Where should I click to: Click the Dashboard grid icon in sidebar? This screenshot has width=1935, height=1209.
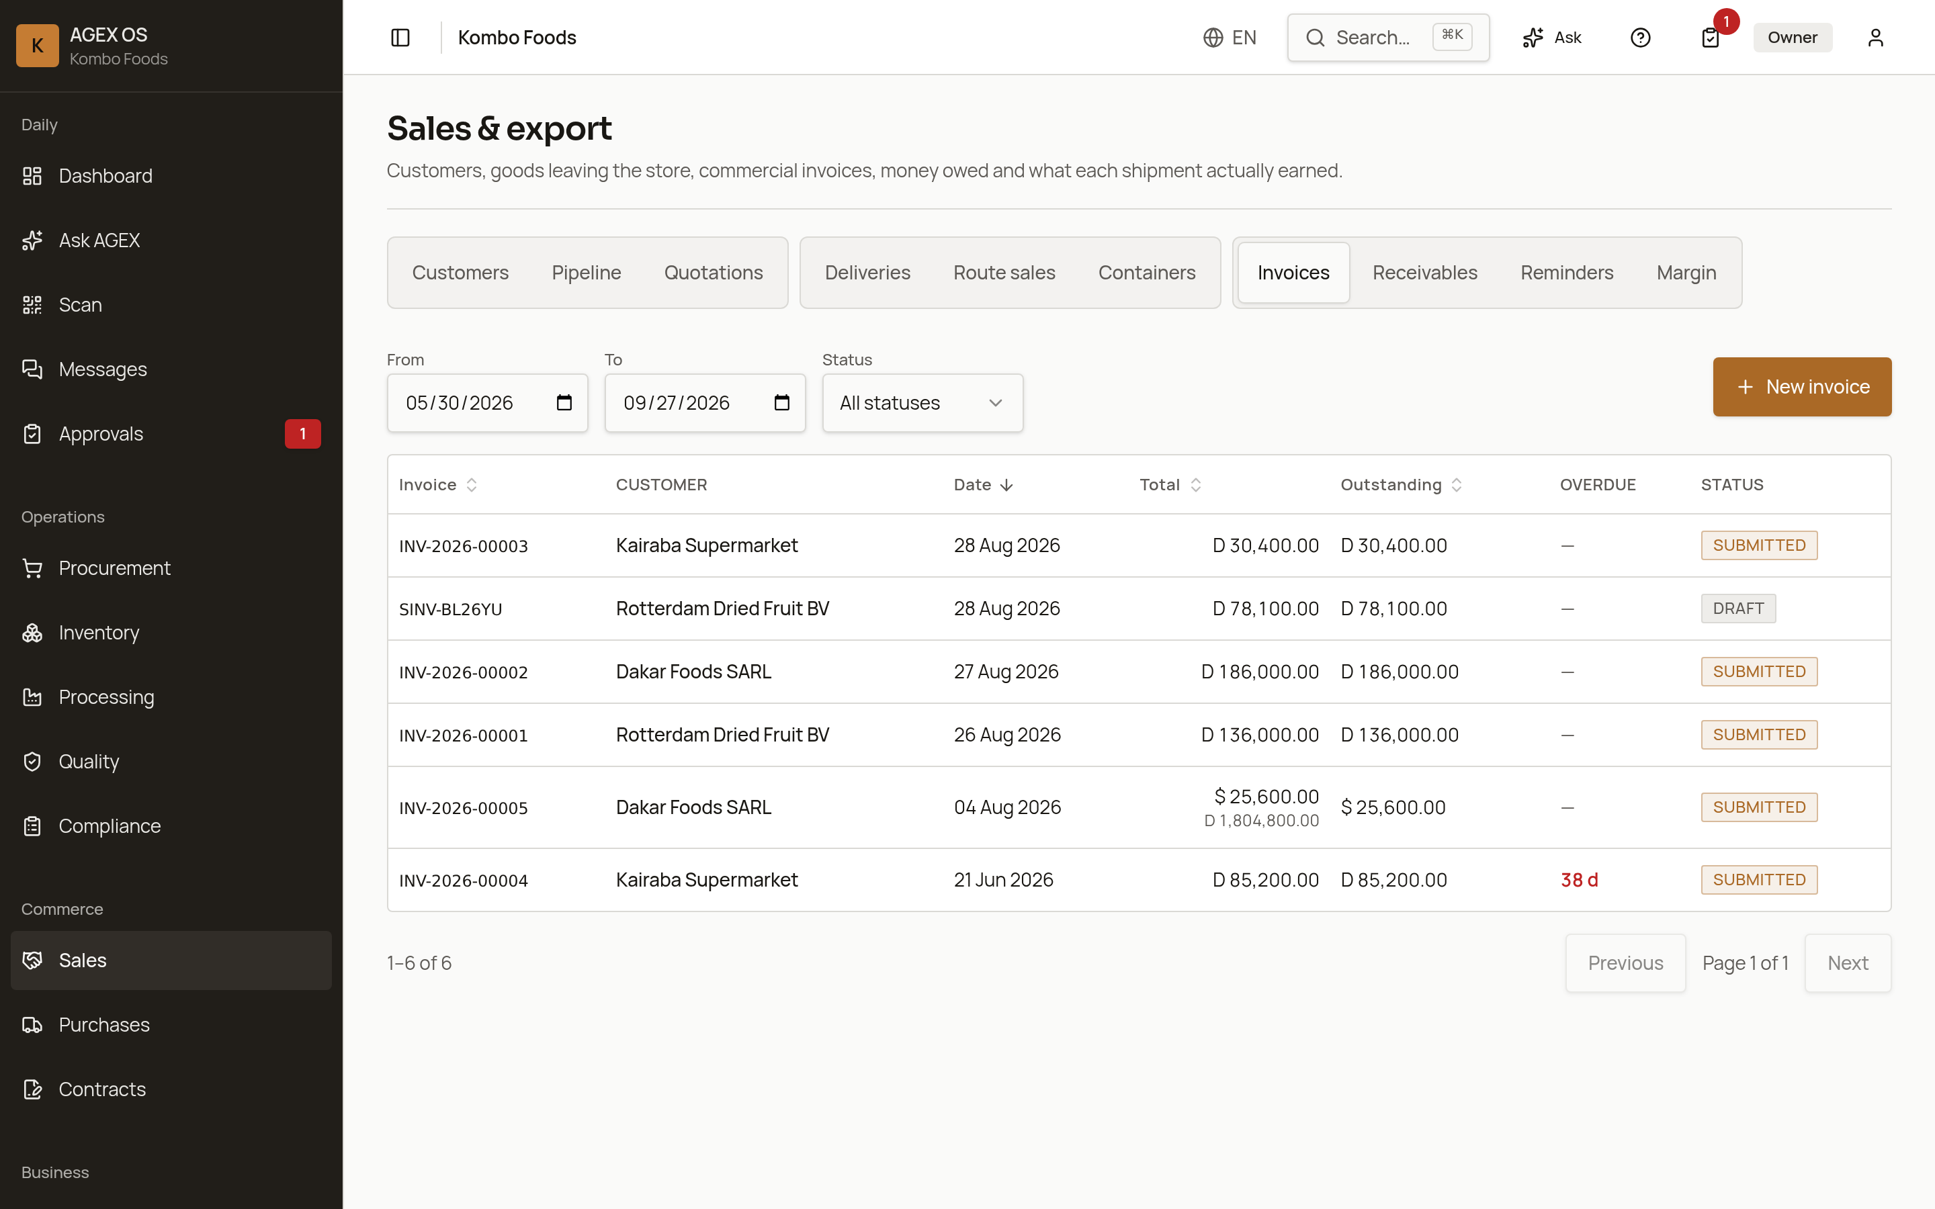[32, 176]
